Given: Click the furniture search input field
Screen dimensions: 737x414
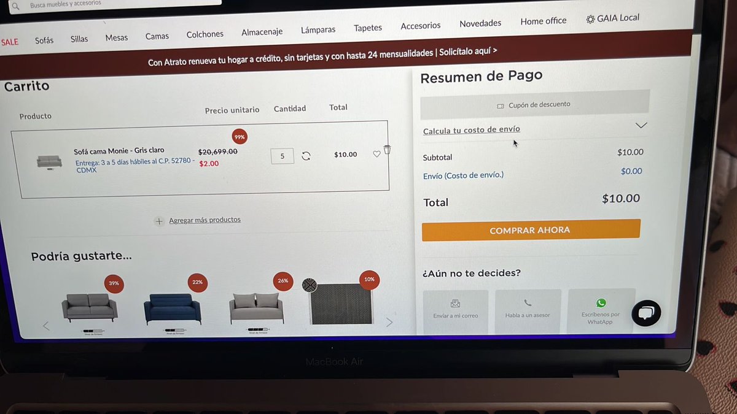Looking at the screenshot, I should click(x=115, y=4).
